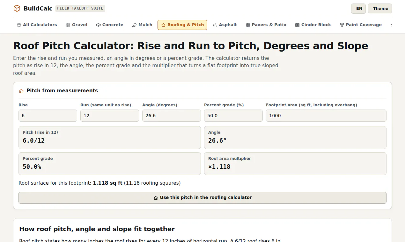Click the BuildCalc cube logo icon
Image resolution: width=405 pixels, height=242 pixels.
[17, 8]
